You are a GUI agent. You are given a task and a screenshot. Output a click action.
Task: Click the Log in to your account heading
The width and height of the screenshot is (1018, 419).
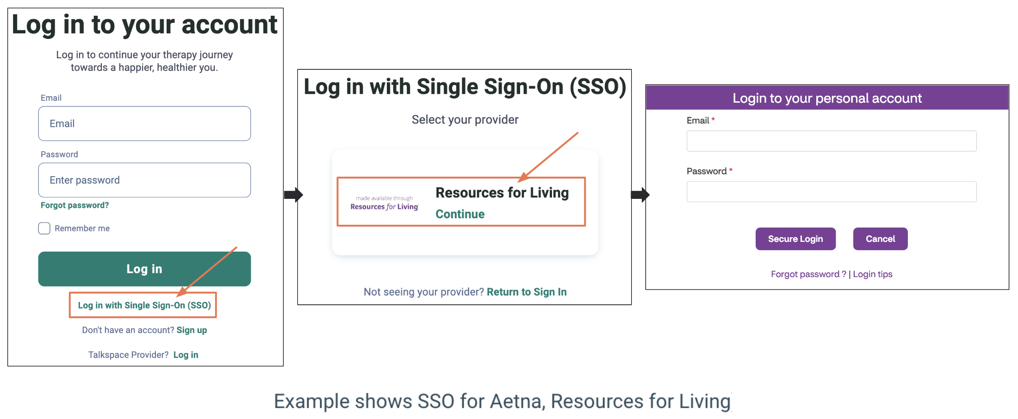(144, 25)
